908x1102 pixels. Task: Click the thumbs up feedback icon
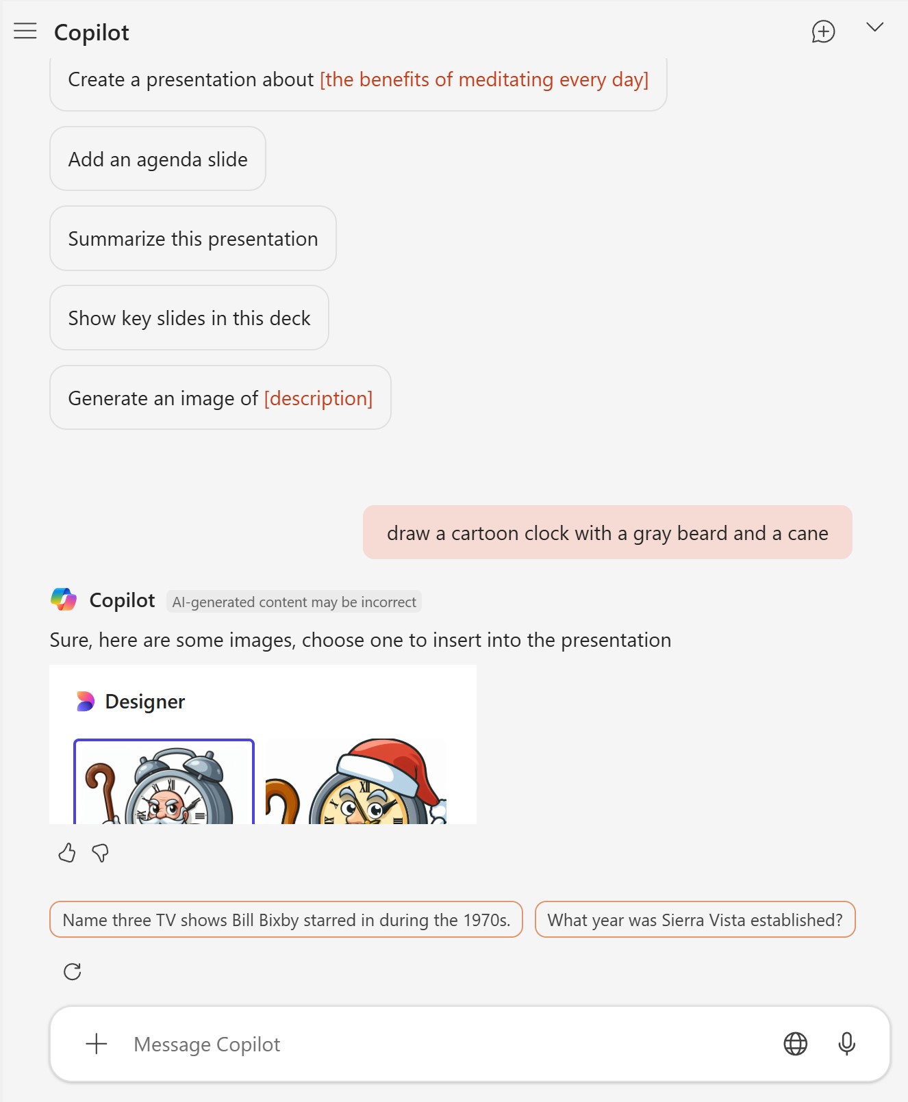66,853
